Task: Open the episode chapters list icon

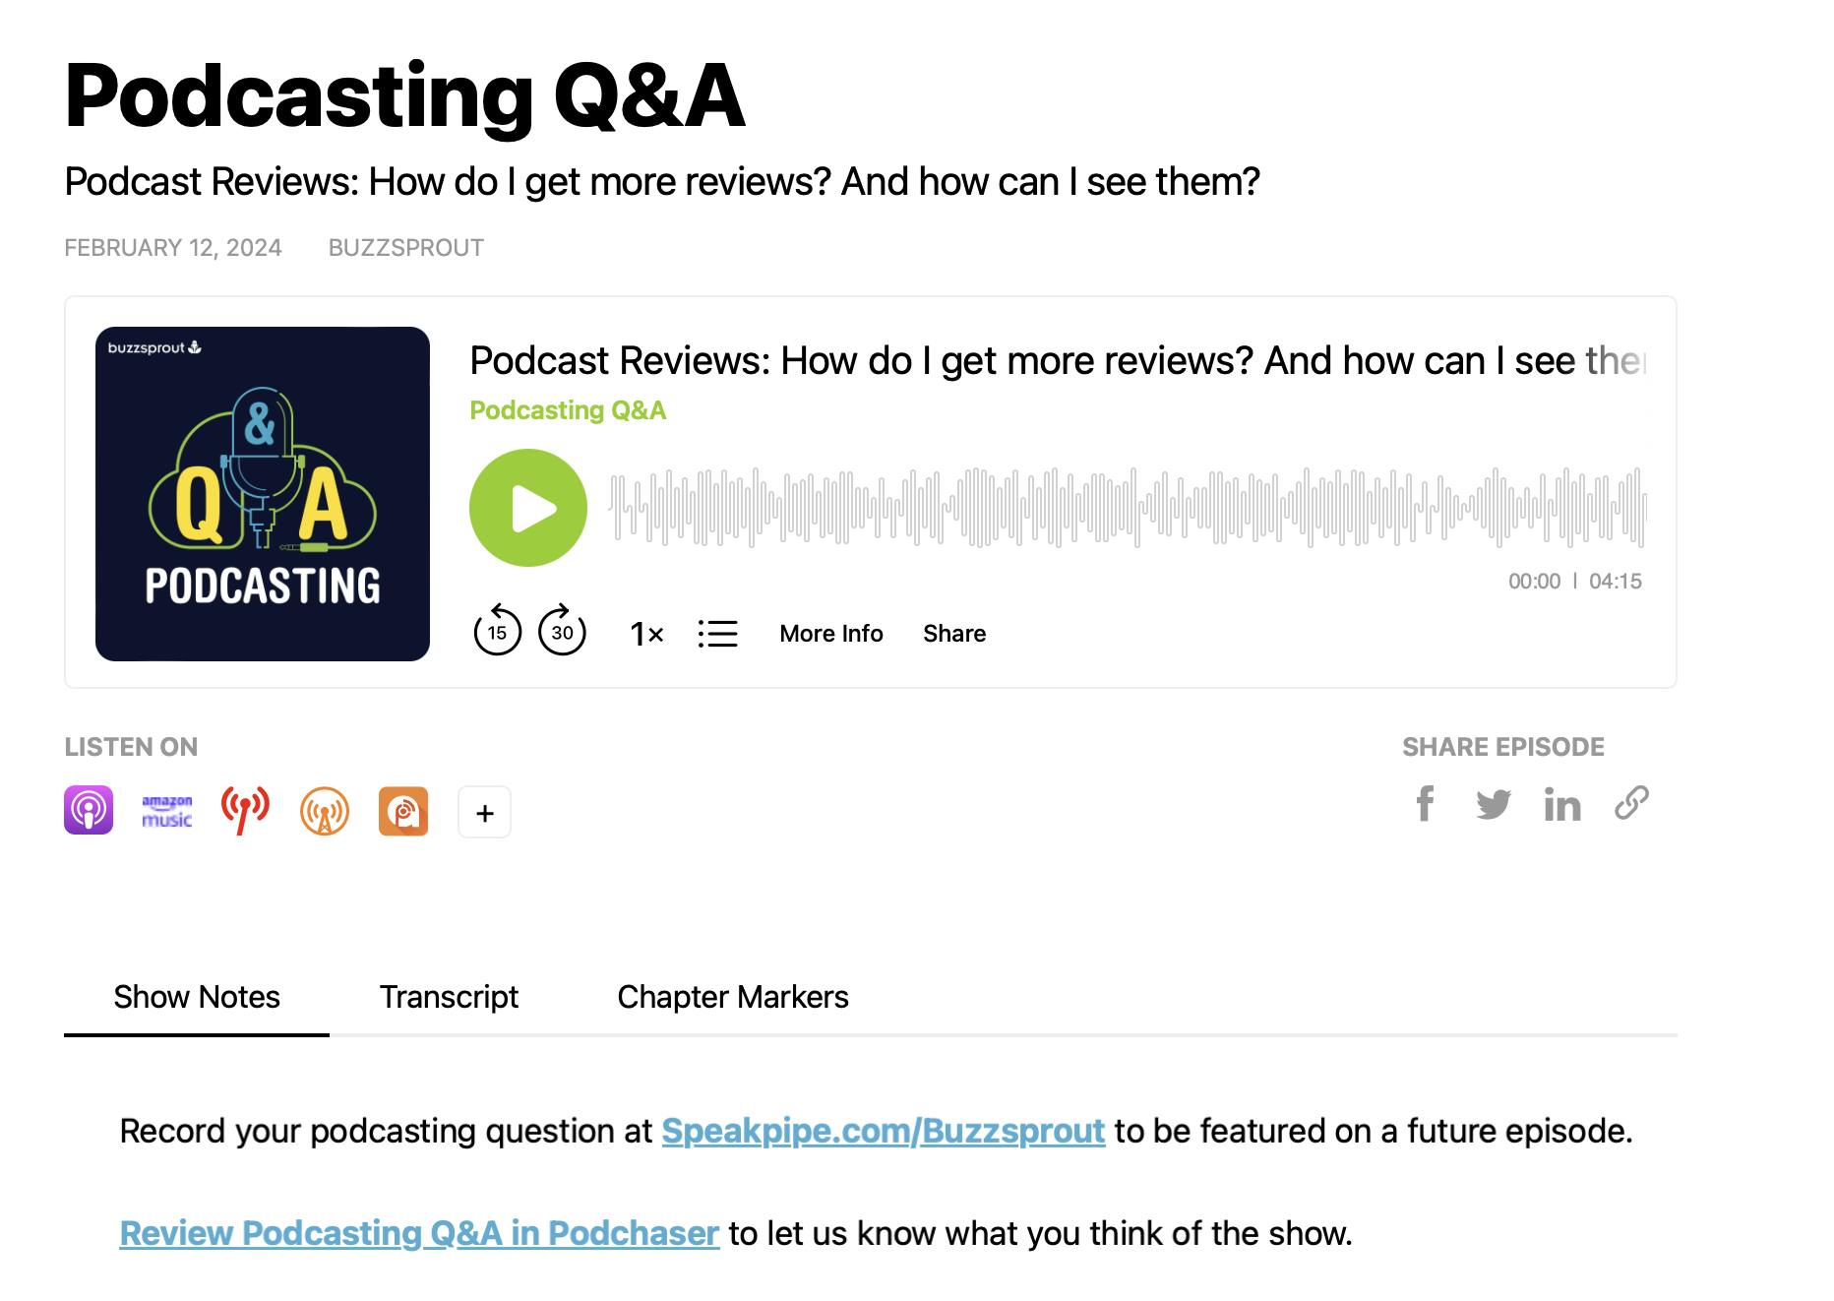Action: tap(718, 634)
